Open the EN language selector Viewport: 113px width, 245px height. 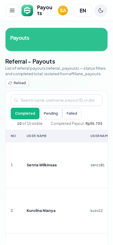click(x=83, y=10)
